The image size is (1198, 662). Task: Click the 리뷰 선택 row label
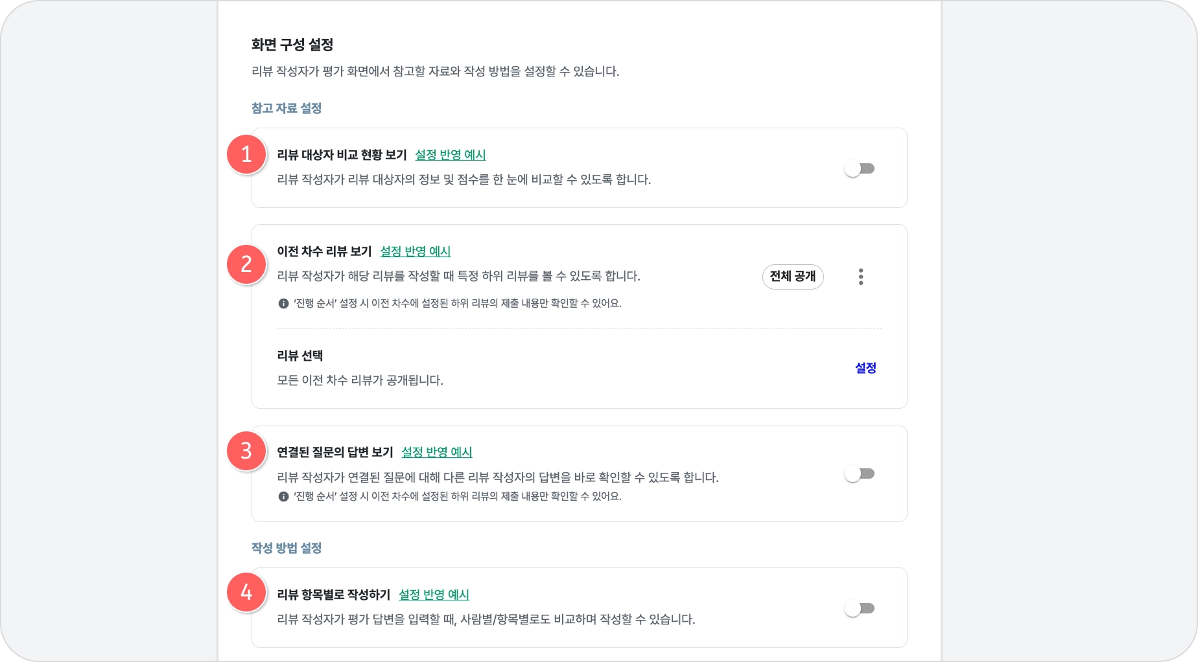coord(300,356)
